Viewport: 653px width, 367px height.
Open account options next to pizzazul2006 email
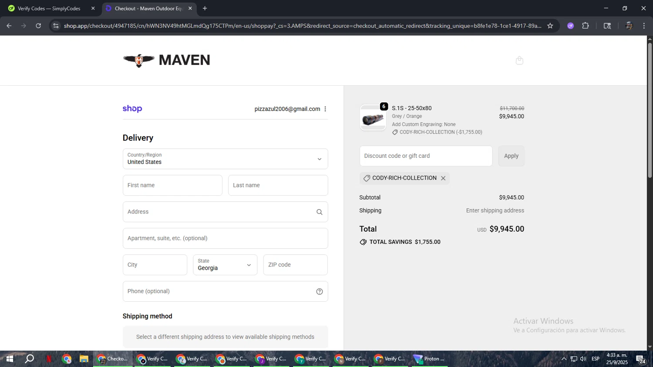(x=325, y=109)
